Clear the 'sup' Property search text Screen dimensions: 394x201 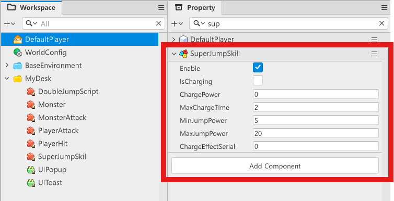[381, 23]
